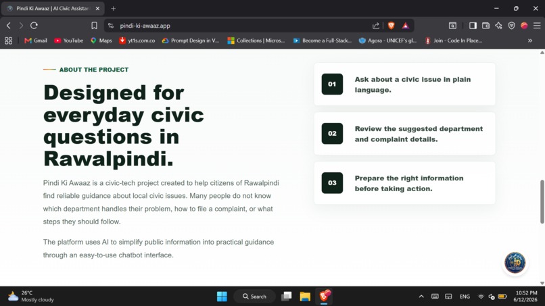Viewport: 545px width, 306px height.
Task: Click the 02 step number badge
Action: coord(332,133)
